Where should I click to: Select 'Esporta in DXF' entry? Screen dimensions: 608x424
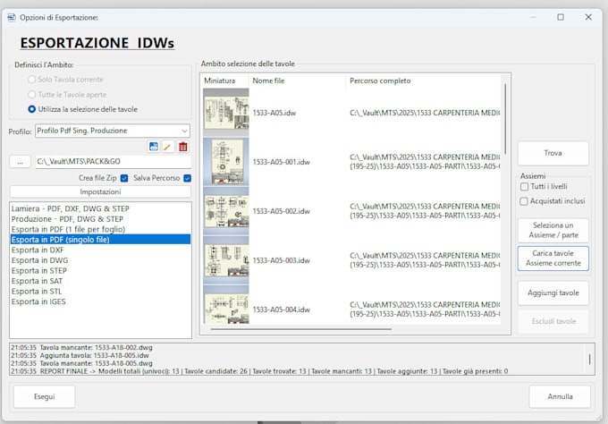point(100,250)
